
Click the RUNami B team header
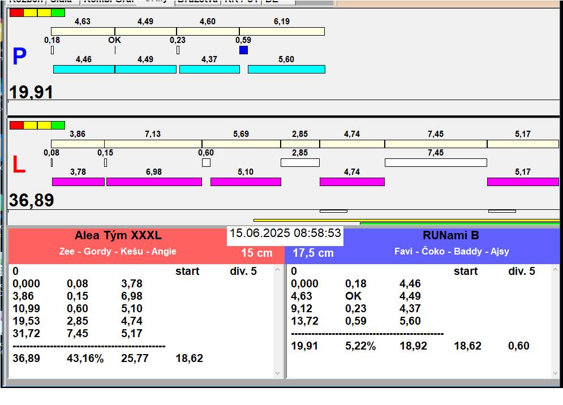(x=450, y=236)
